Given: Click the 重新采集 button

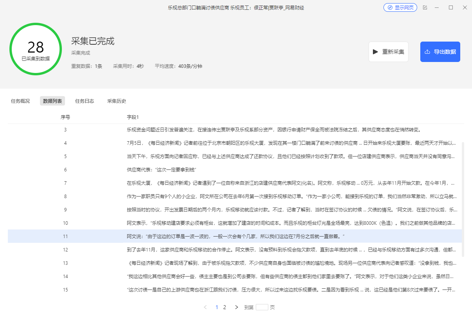Looking at the screenshot, I should point(388,52).
